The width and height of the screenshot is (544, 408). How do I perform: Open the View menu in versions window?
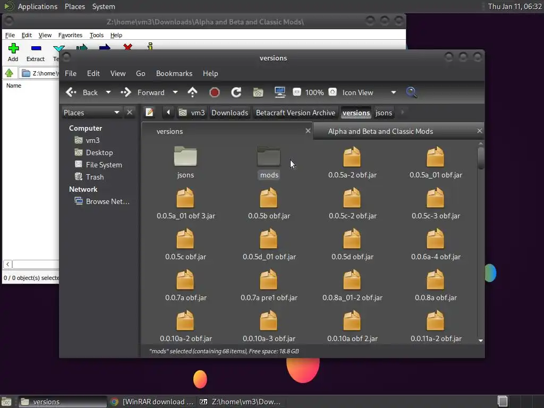[118, 73]
